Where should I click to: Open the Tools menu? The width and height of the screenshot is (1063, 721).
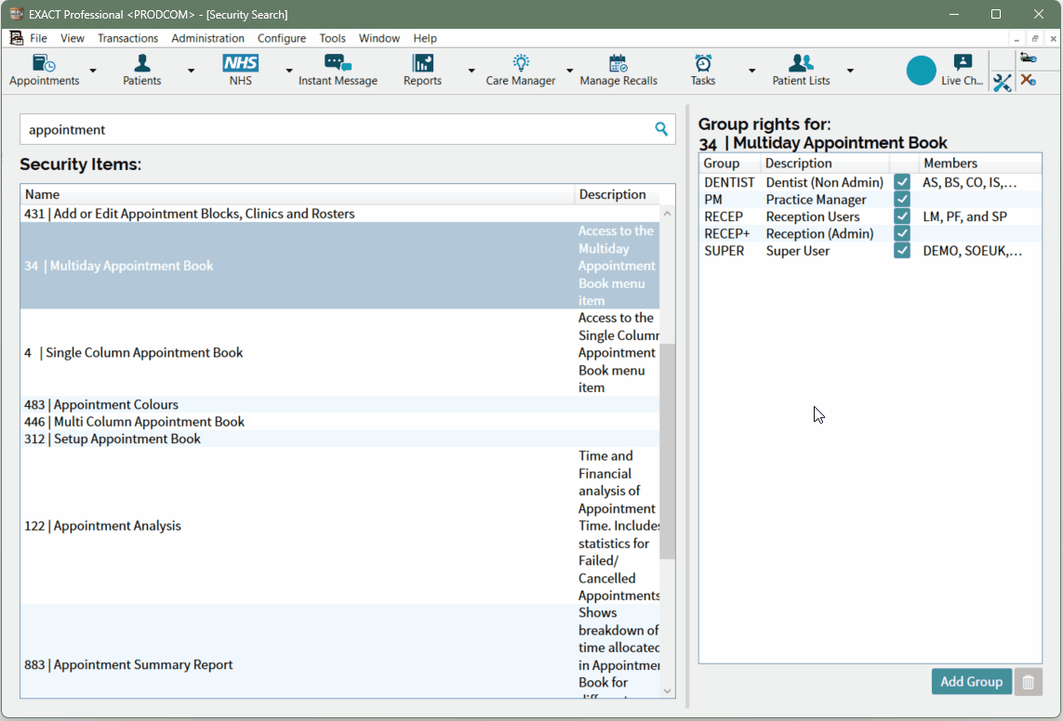pos(332,38)
